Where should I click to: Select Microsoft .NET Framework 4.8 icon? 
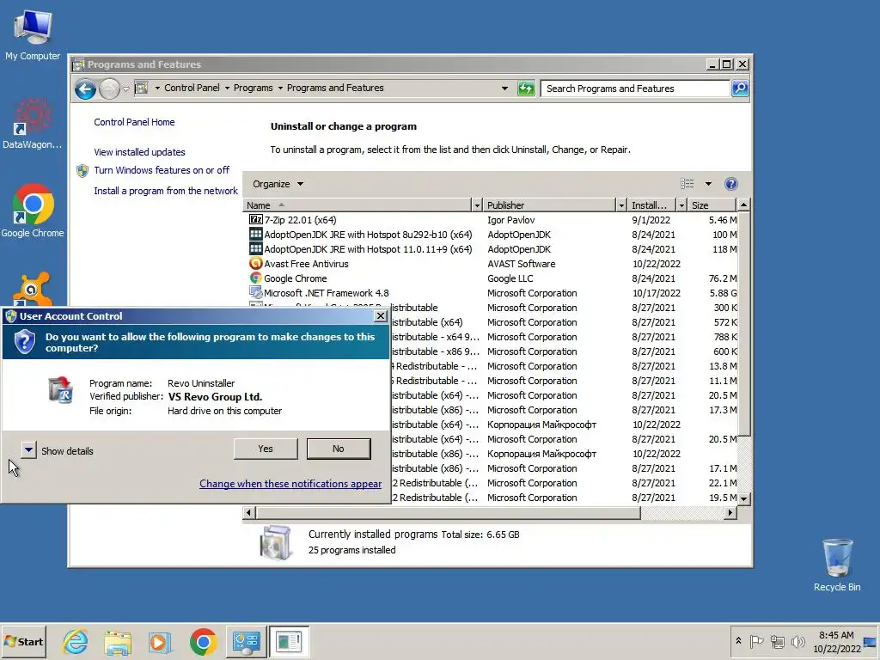pos(255,292)
